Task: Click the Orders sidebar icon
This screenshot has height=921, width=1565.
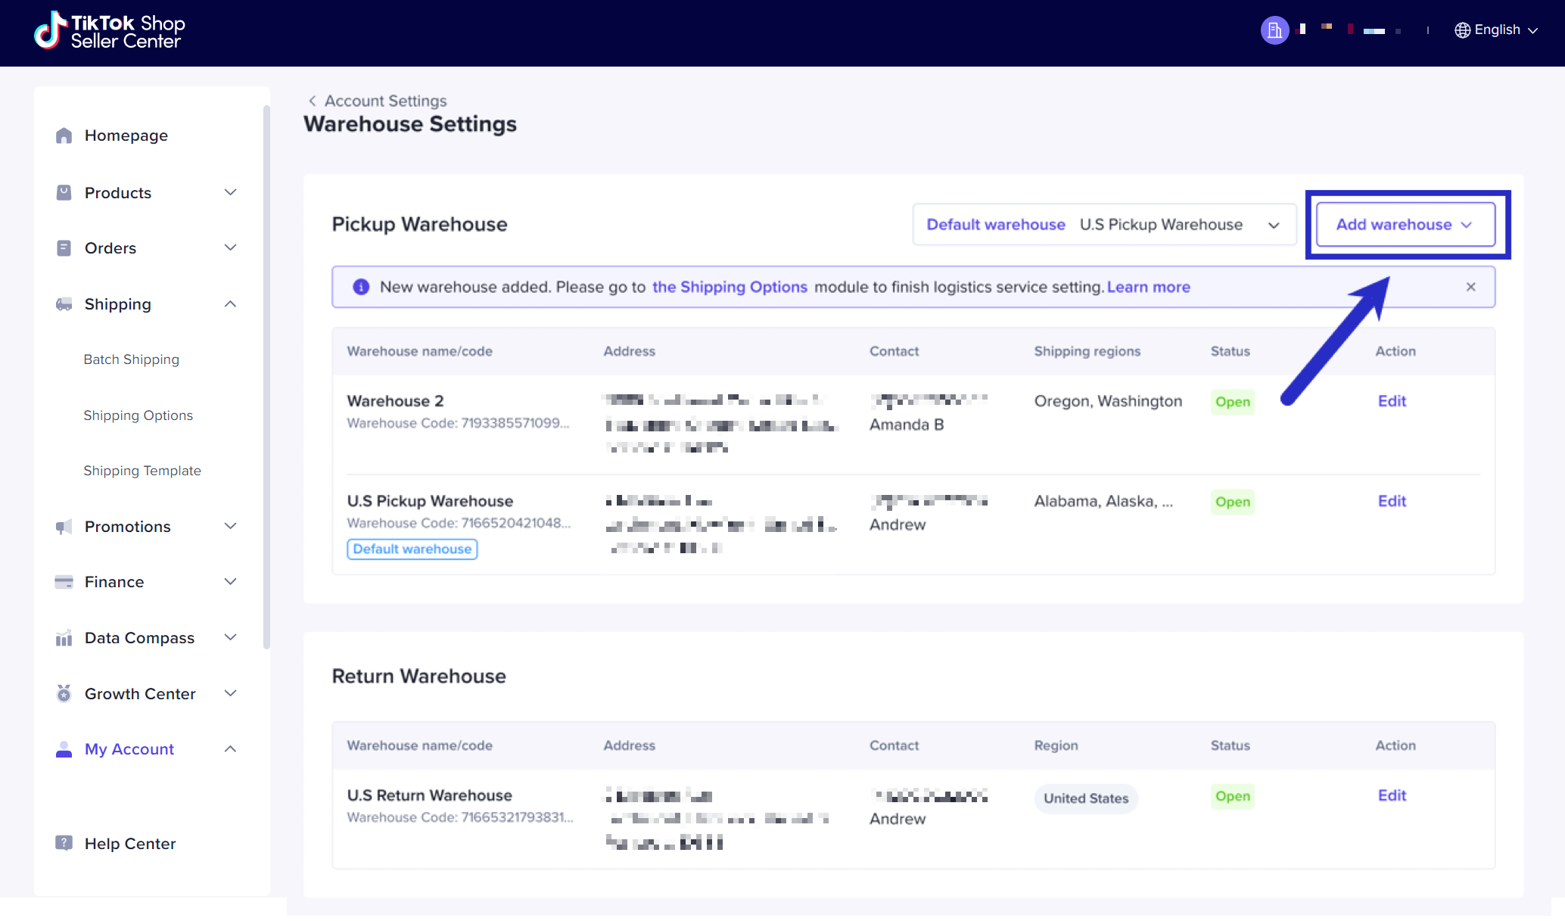Action: click(x=63, y=247)
